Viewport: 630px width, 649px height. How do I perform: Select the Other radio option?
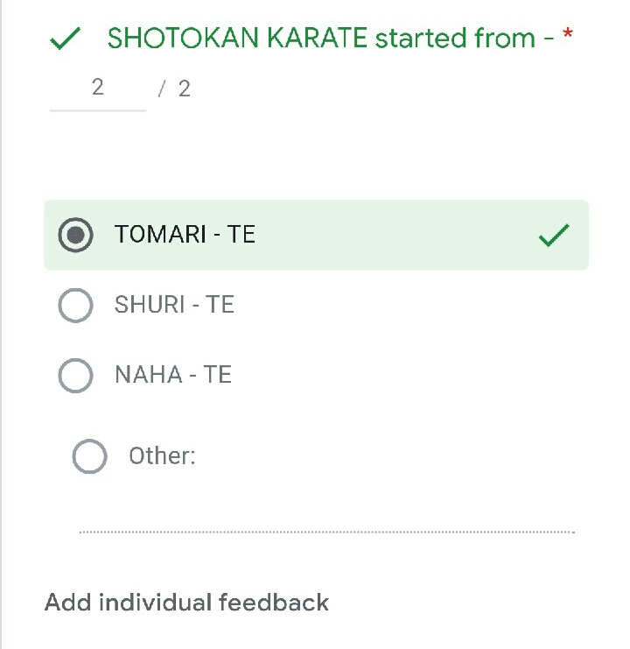click(x=89, y=456)
